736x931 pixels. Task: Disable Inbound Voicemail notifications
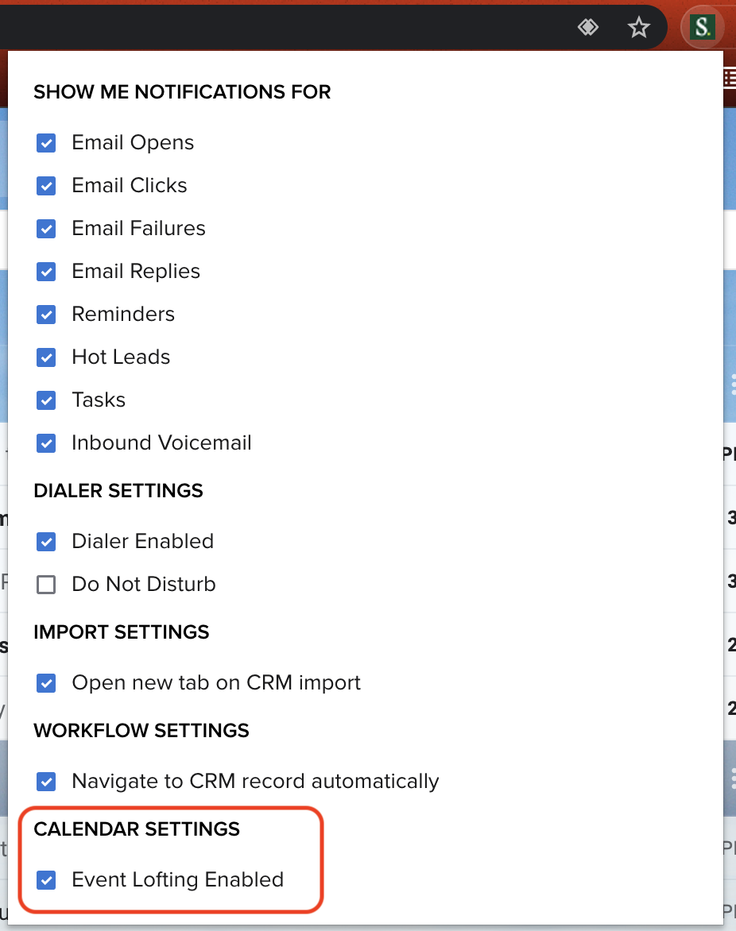coord(46,443)
